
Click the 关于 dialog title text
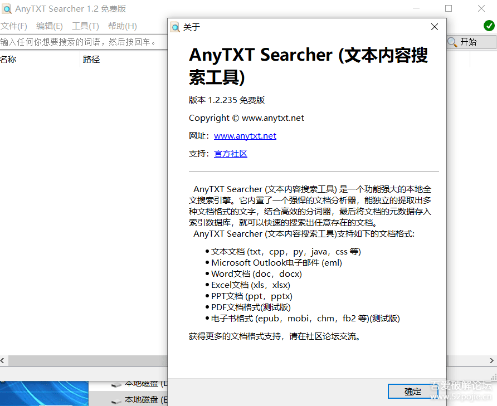[192, 27]
